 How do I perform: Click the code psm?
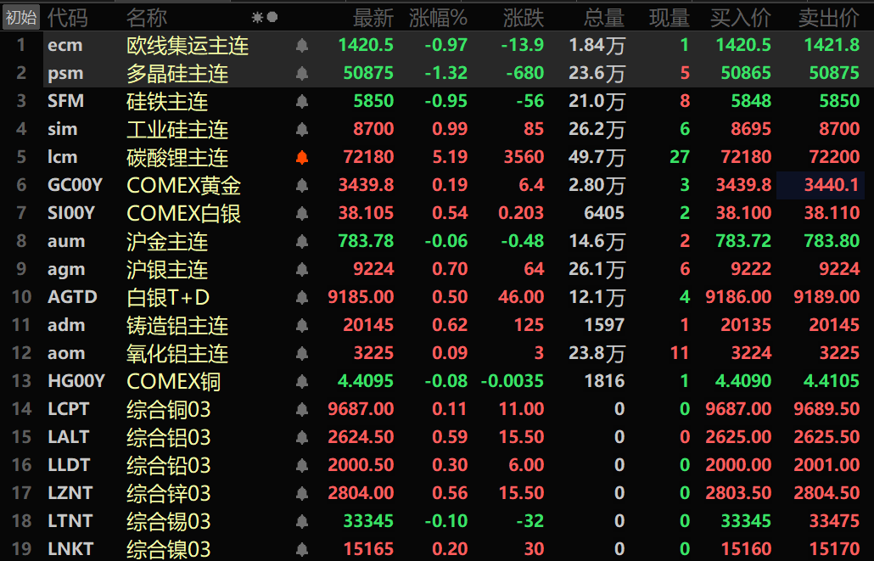click(x=66, y=74)
